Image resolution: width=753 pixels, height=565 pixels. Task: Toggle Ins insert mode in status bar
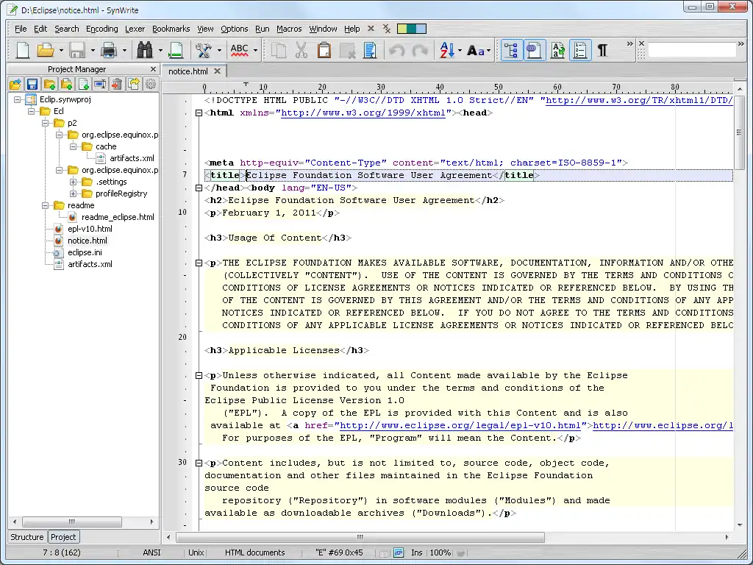click(x=417, y=552)
